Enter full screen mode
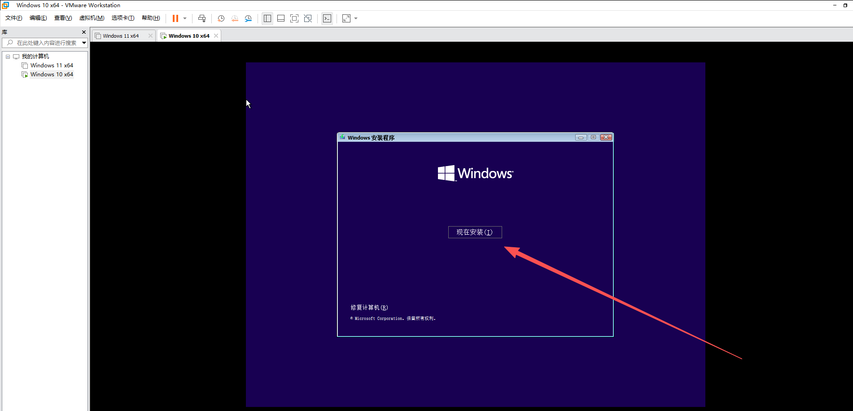Screen dimensions: 853x411 coord(294,18)
